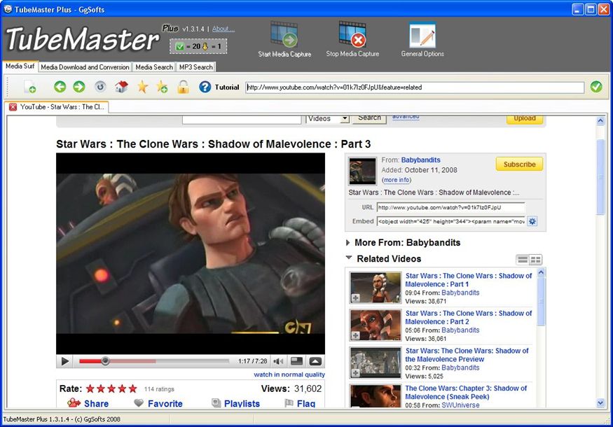Click the player's up-arrow menu button
The width and height of the screenshot is (613, 427).
[x=315, y=361]
